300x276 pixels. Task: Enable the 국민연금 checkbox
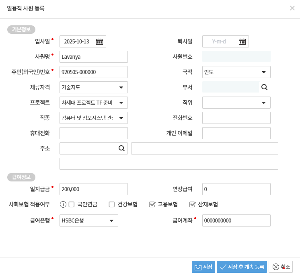click(72, 204)
